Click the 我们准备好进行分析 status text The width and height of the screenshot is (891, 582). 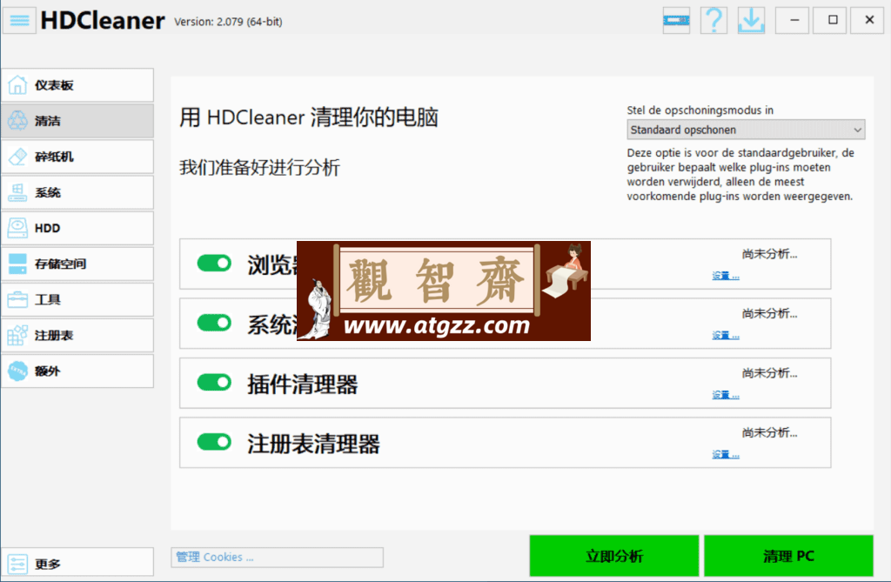[259, 168]
